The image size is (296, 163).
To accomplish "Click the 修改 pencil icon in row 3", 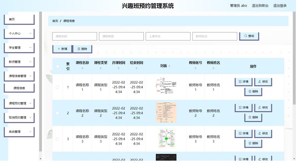I will point(260,133).
